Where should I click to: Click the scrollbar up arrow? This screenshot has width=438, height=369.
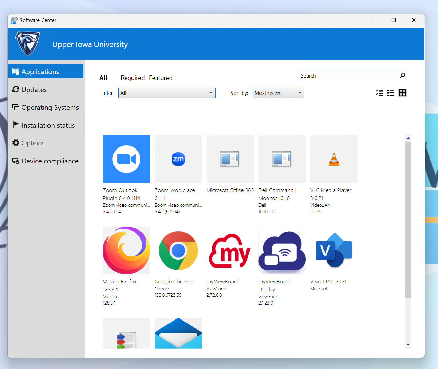click(408, 138)
